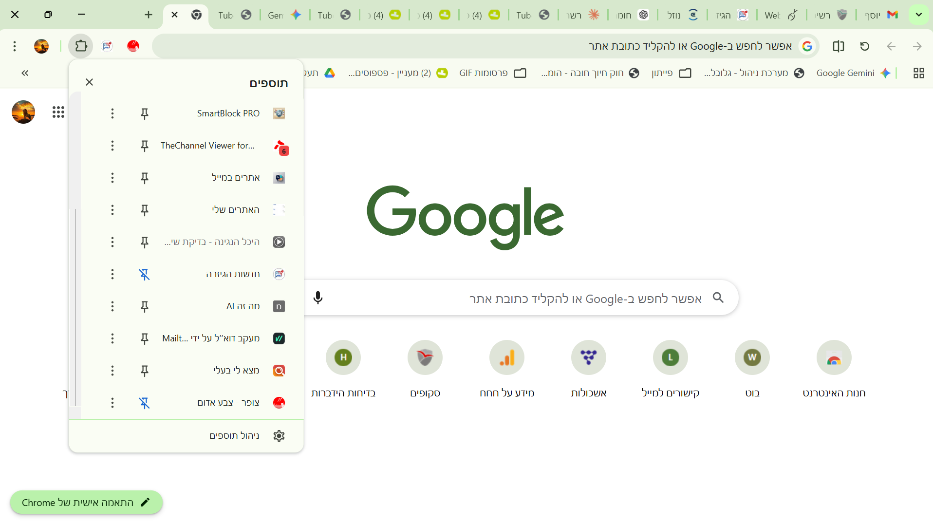Click the voice search microphone on Google page
The height and width of the screenshot is (524, 933).
(318, 298)
